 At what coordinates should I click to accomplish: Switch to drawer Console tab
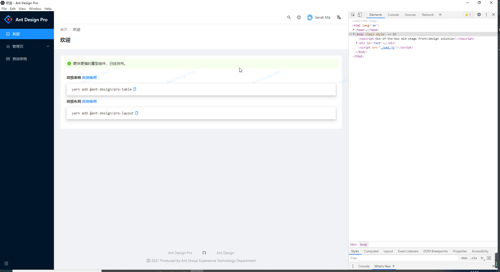(x=364, y=266)
